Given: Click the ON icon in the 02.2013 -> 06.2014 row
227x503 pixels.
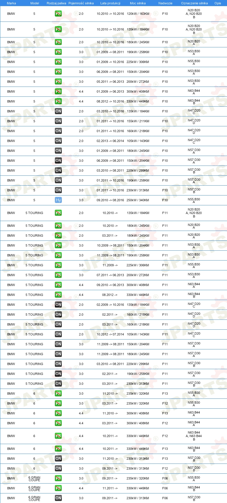Looking at the screenshot, I should click(58, 141).
